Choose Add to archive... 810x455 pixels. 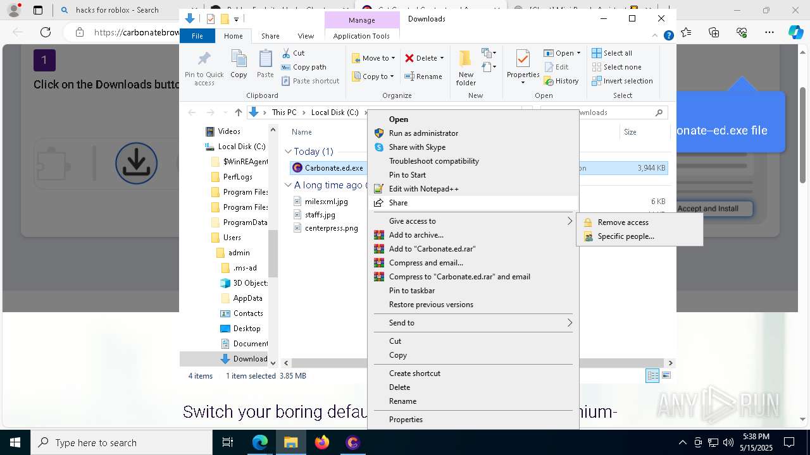pyautogui.click(x=473, y=235)
